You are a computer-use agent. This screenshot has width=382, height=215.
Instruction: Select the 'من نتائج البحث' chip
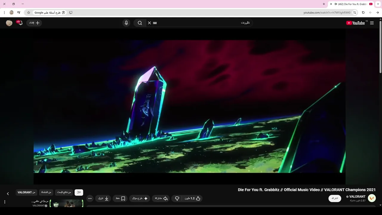64,192
